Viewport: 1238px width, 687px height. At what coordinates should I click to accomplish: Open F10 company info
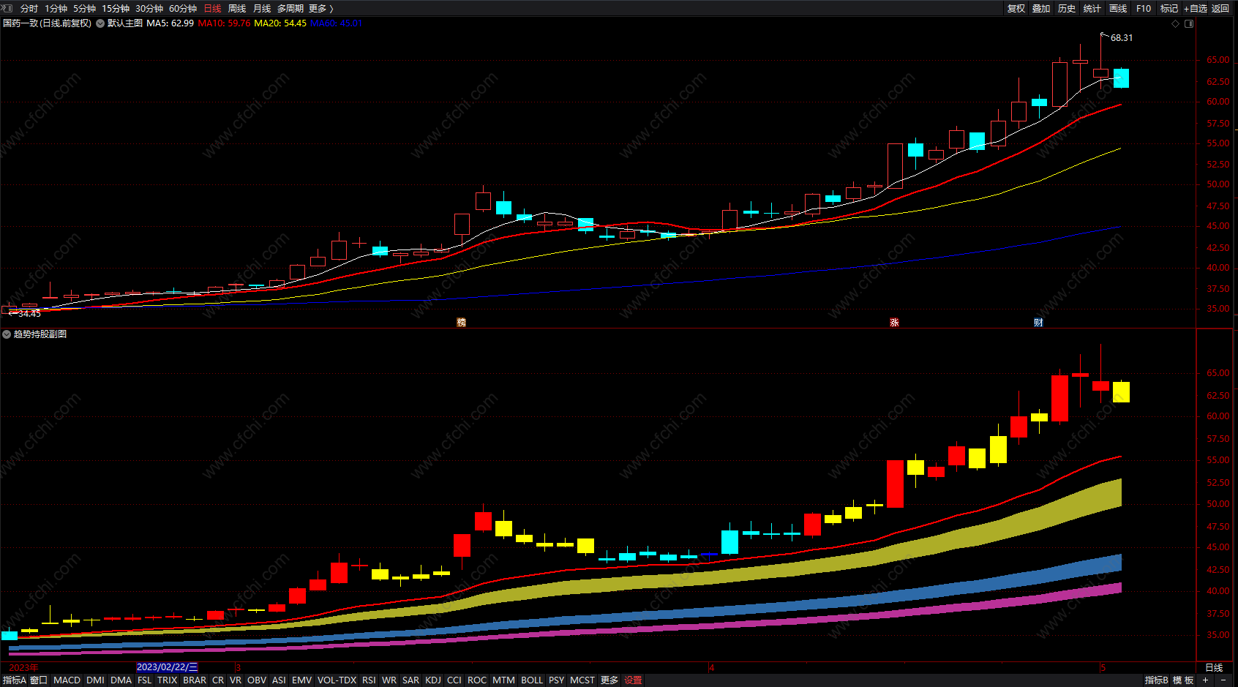click(1144, 8)
